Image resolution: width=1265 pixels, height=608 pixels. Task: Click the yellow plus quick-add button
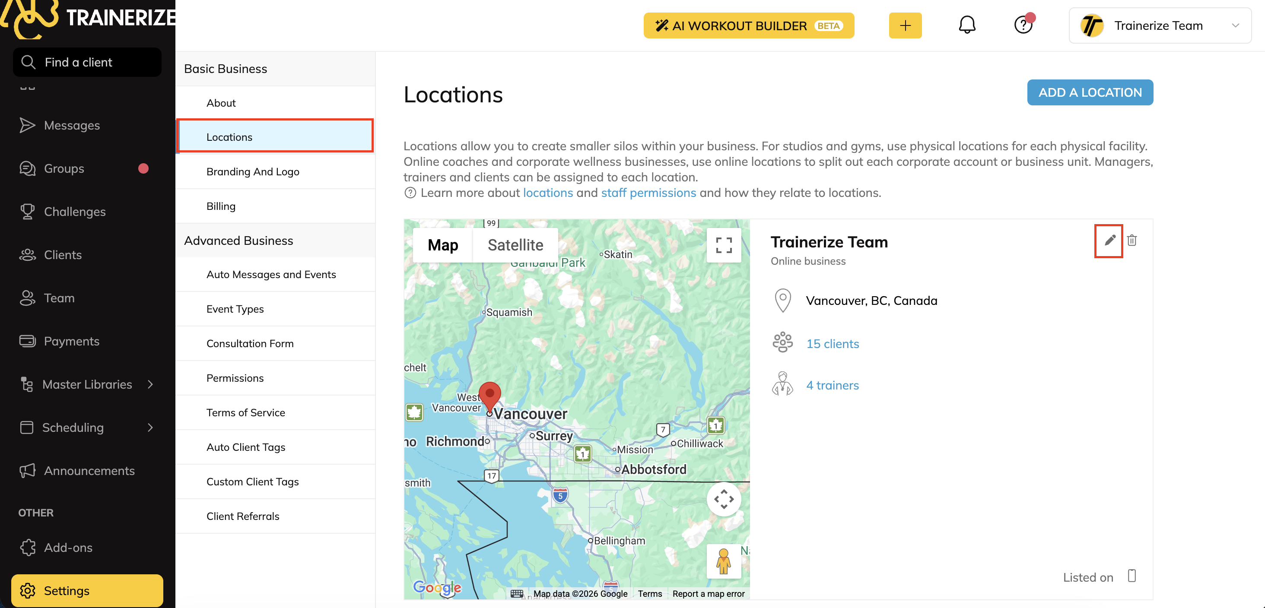pos(905,25)
